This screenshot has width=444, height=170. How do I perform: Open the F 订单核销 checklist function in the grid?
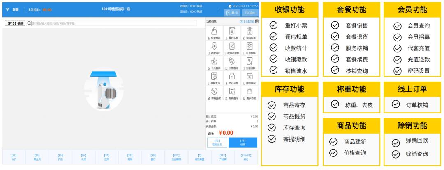coord(249,48)
